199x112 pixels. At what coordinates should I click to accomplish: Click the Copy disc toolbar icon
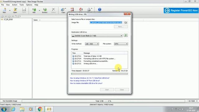[x=63, y=10]
